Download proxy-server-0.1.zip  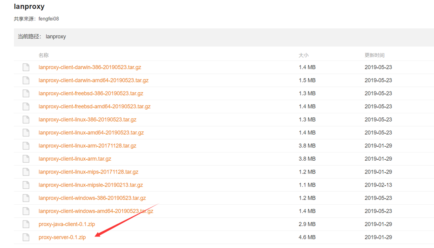pos(62,237)
